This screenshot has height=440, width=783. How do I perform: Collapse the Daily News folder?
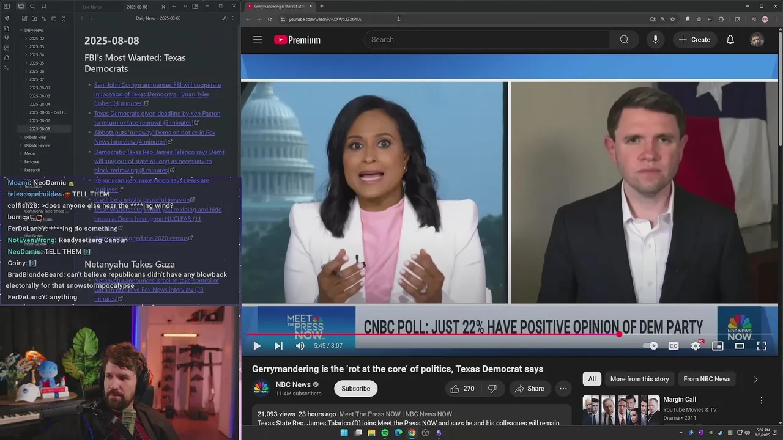pos(21,30)
